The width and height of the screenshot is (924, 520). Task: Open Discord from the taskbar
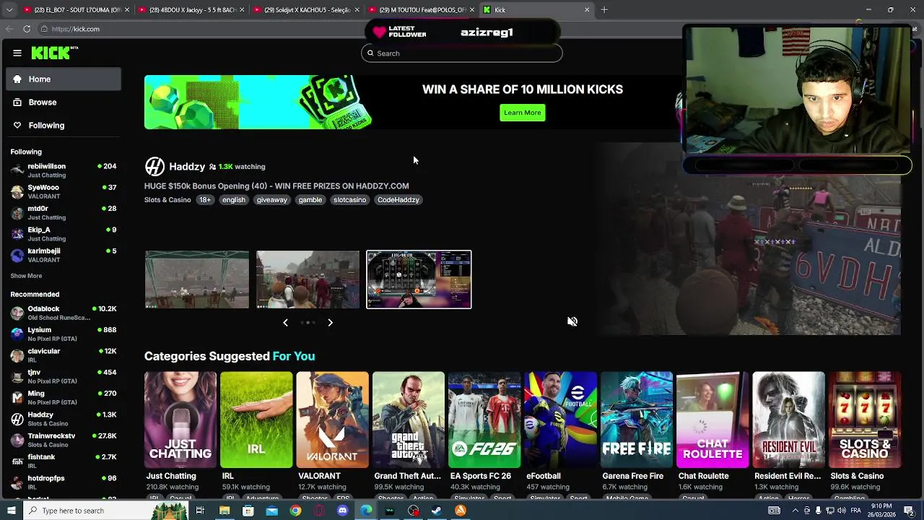pos(343,511)
